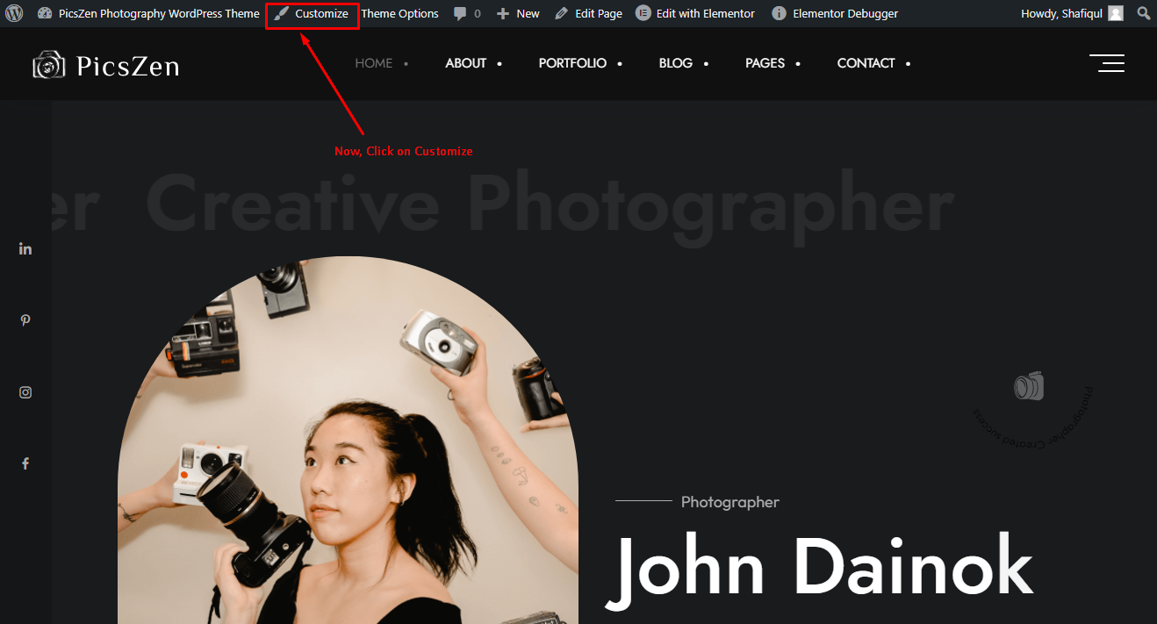Open the WordPress logo menu

pos(14,13)
